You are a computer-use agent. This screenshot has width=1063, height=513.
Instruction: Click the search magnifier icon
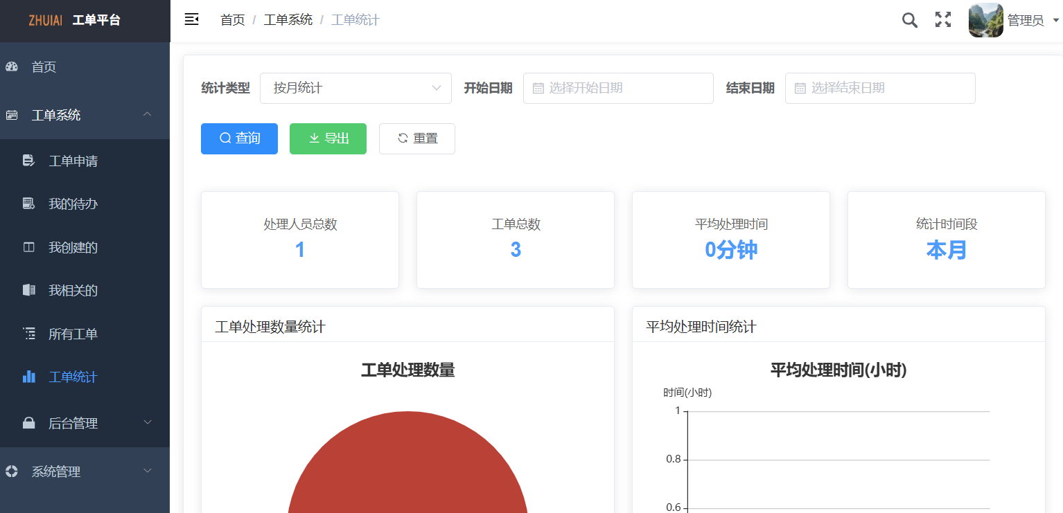pyautogui.click(x=909, y=20)
